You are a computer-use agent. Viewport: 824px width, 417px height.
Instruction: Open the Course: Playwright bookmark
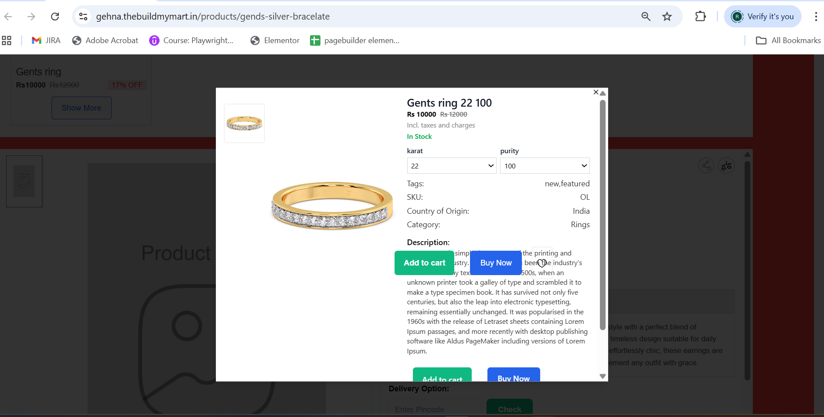coord(191,40)
